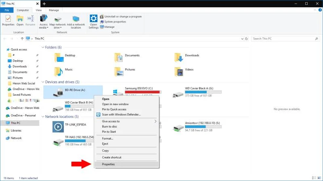Image resolution: width=323 pixels, height=181 pixels.
Task: Open the address bar history dropdown
Action: pyautogui.click(x=242, y=39)
